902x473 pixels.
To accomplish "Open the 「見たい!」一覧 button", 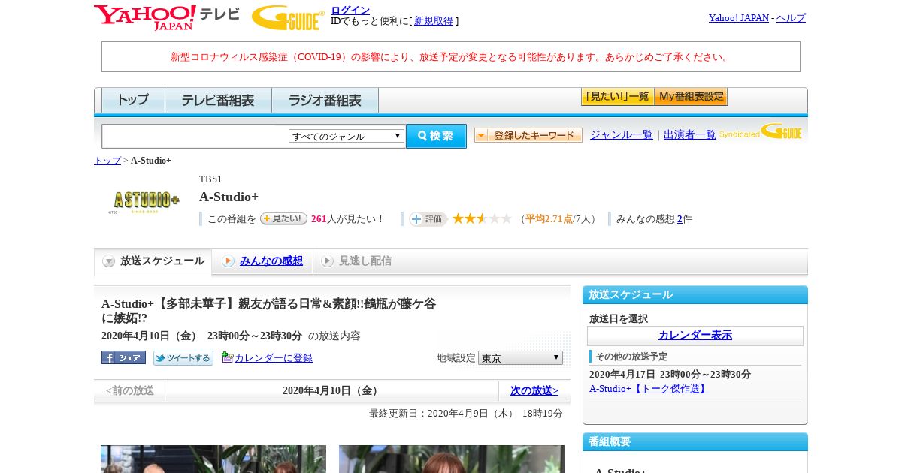I will 617,97.
